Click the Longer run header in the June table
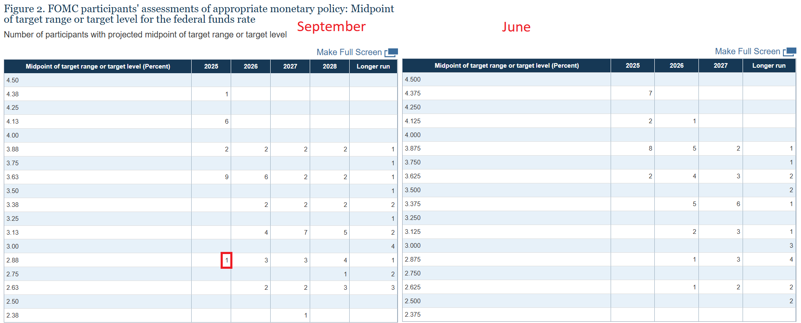Screen dimensions: 801x323 pyautogui.click(x=769, y=66)
